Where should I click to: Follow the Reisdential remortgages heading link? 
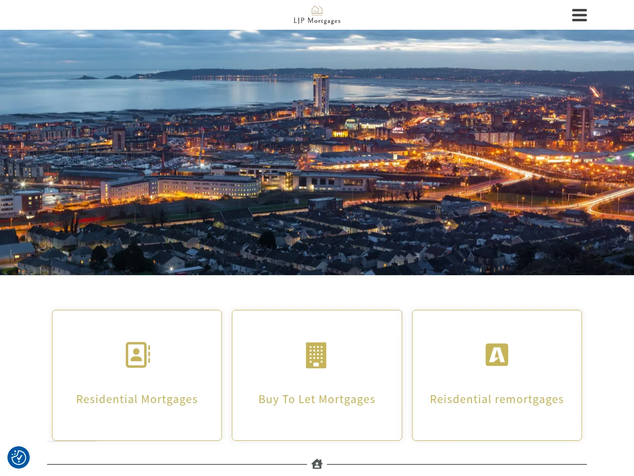click(497, 399)
